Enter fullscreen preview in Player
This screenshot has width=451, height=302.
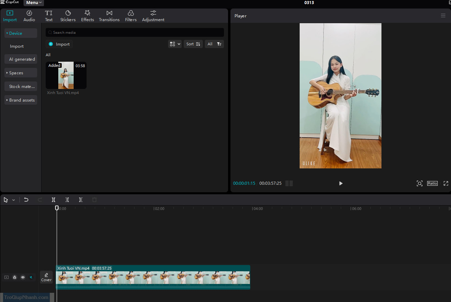[x=446, y=183]
